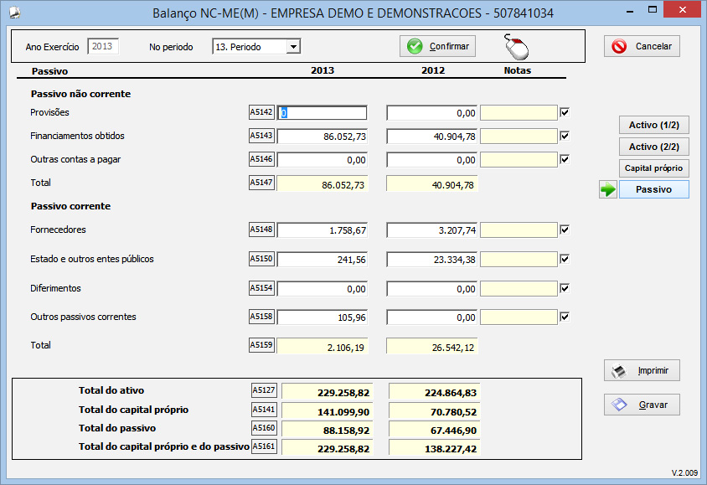Click passivo corrente 2012 total 26.542,12
The height and width of the screenshot is (485, 707).
click(x=432, y=347)
